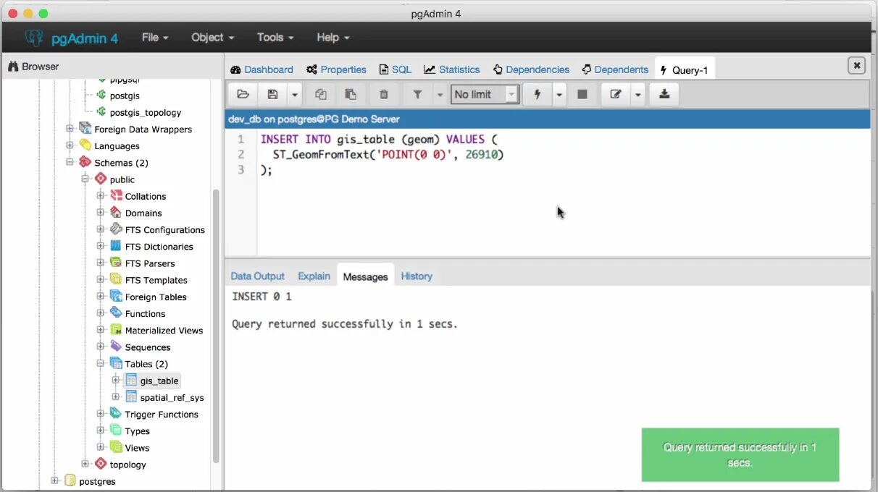Click the Stop query square icon

pos(582,94)
